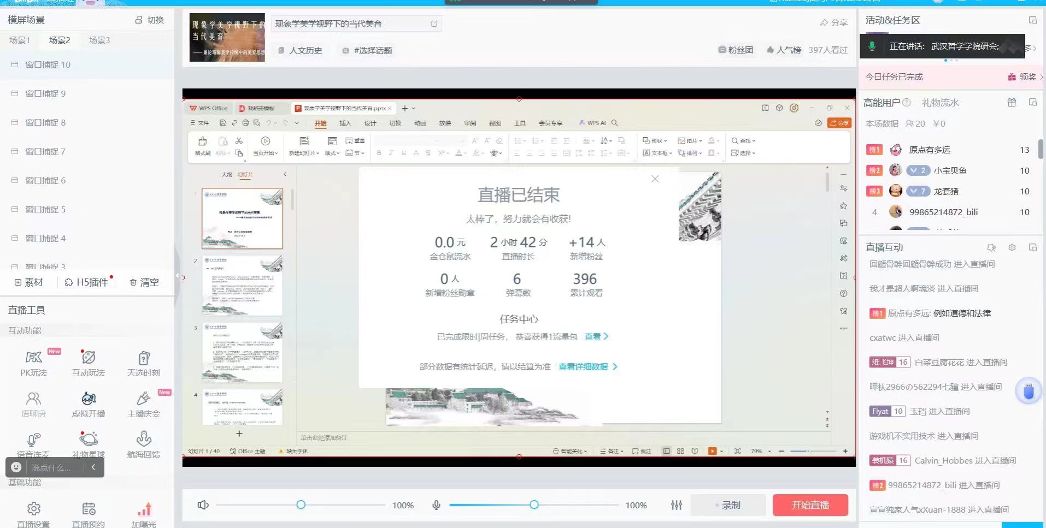The image size is (1046, 528).
Task: Open 直播互动 settings gear icon
Action: tap(1012, 247)
